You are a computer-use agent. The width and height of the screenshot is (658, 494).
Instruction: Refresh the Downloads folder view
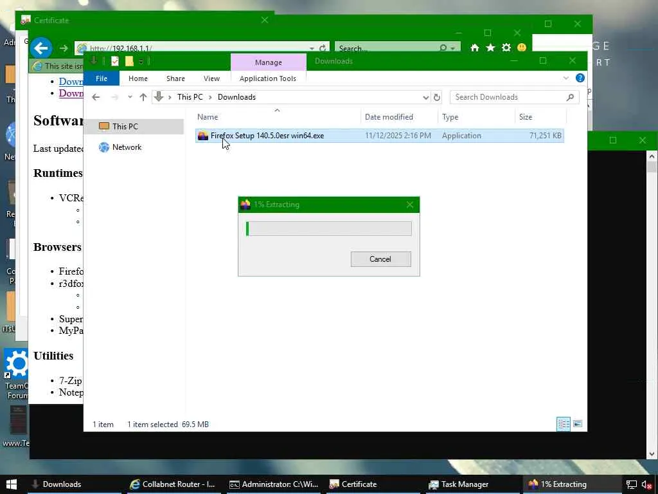pyautogui.click(x=437, y=97)
